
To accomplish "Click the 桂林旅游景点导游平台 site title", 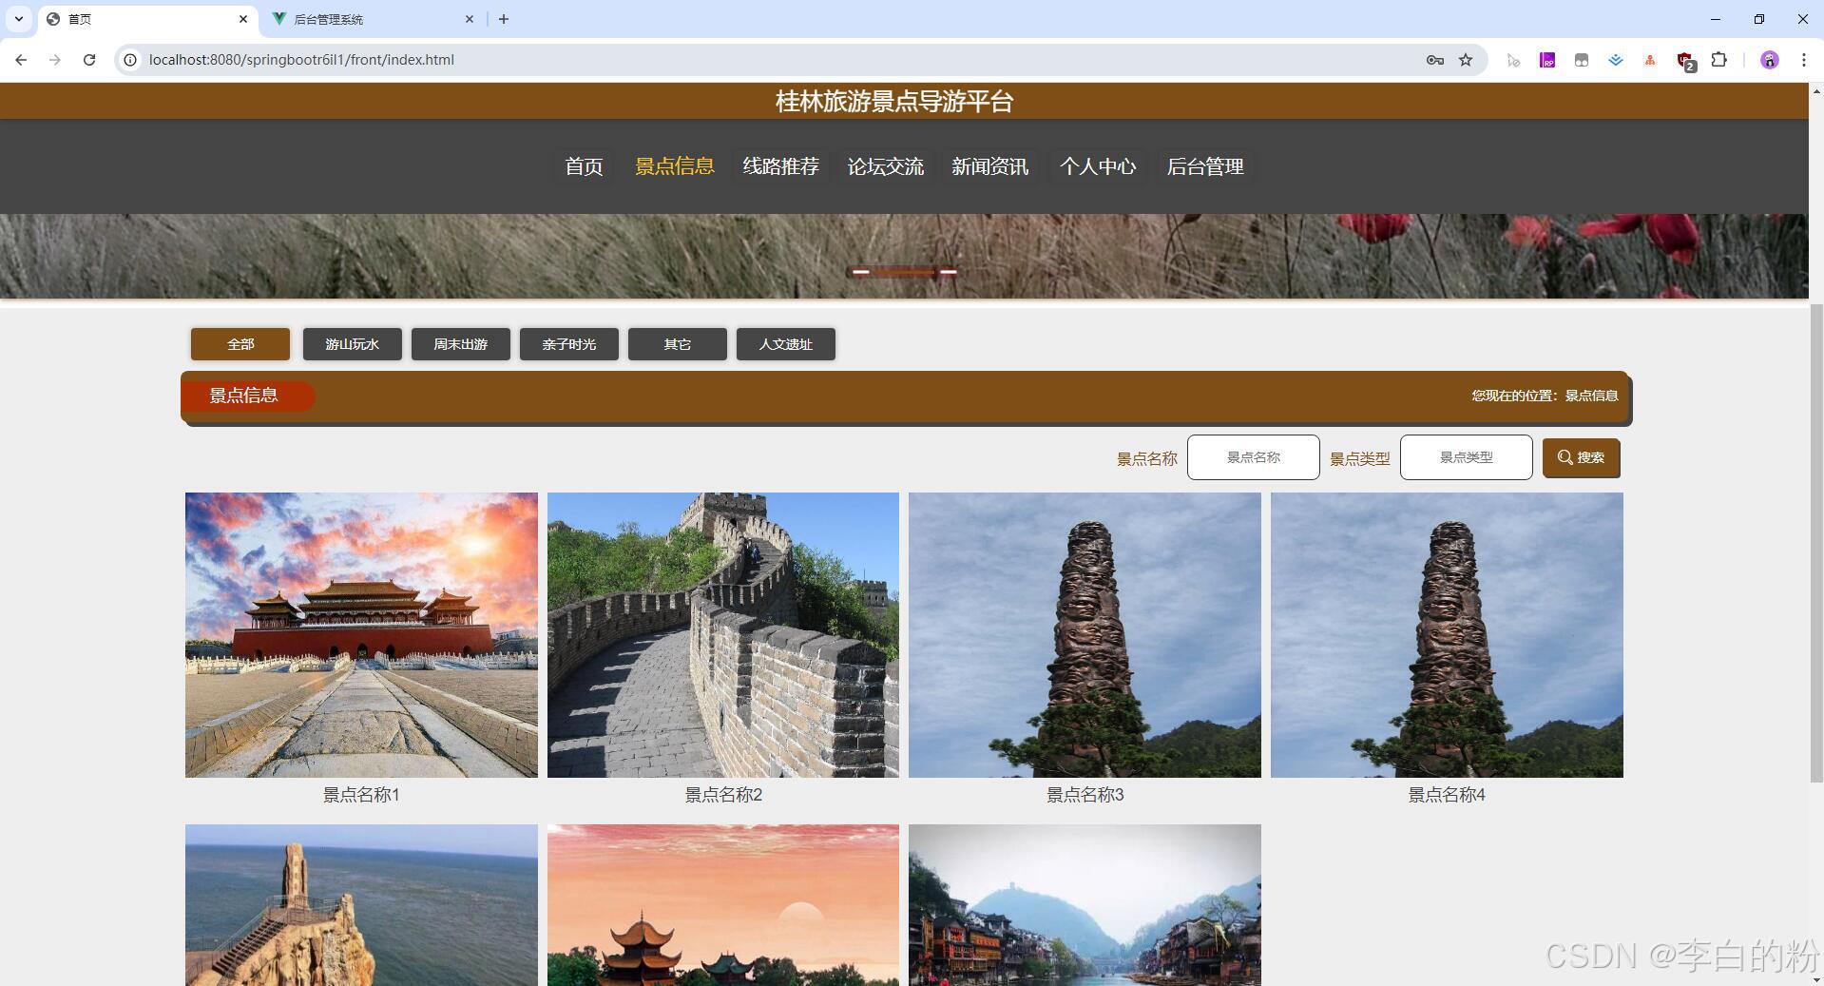I will coord(894,102).
